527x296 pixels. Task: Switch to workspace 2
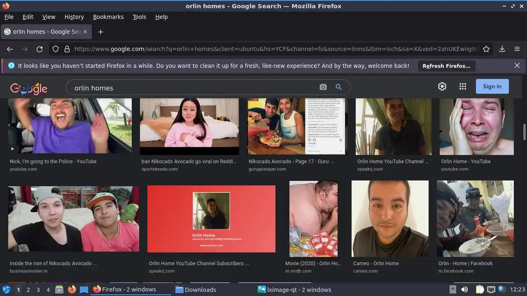(x=28, y=290)
